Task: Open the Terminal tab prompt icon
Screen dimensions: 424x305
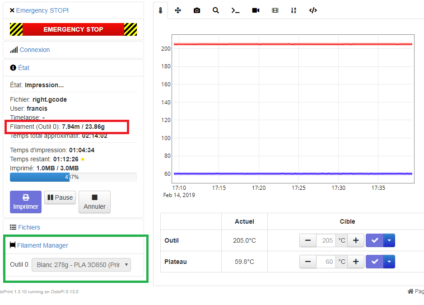Action: (235, 10)
